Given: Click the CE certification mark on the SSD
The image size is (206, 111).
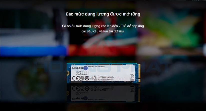Looking at the screenshot, I should click(x=75, y=78).
